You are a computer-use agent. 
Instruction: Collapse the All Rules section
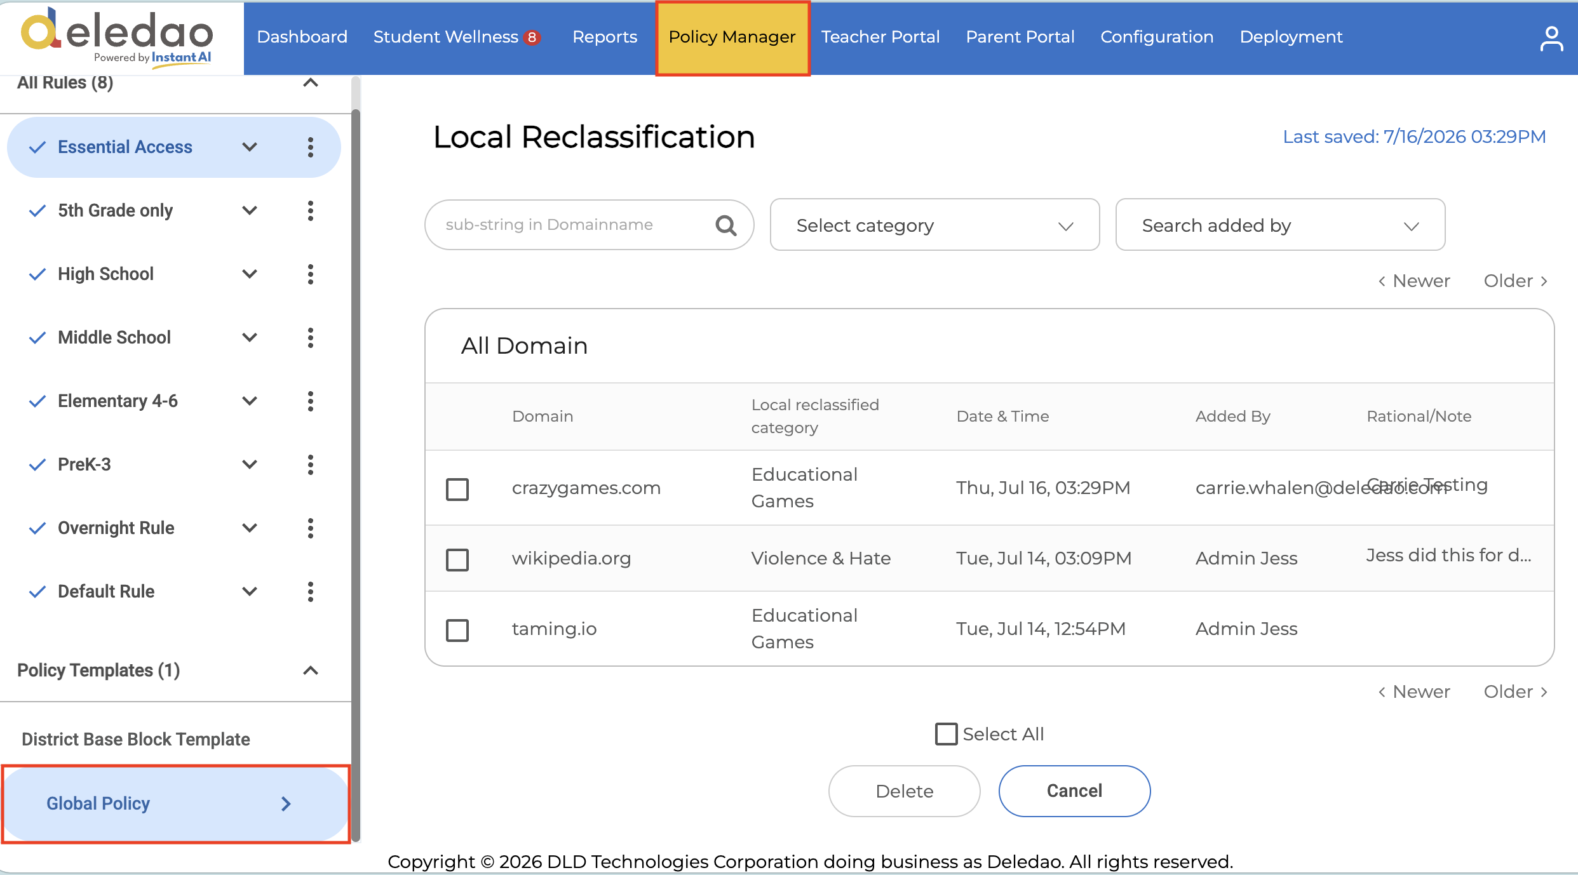pyautogui.click(x=310, y=83)
